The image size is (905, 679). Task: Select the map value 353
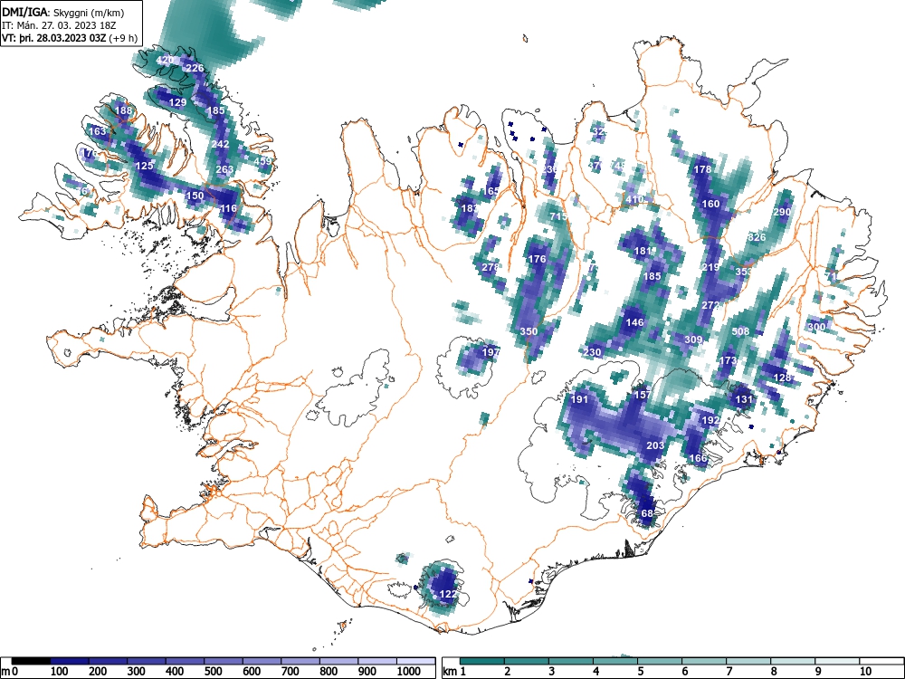744,272
